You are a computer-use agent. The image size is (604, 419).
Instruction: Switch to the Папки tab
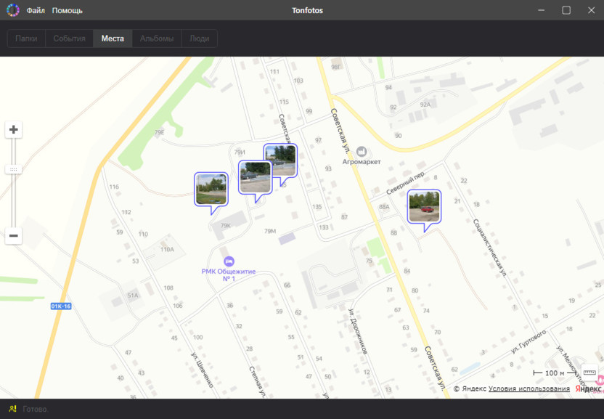coord(26,38)
